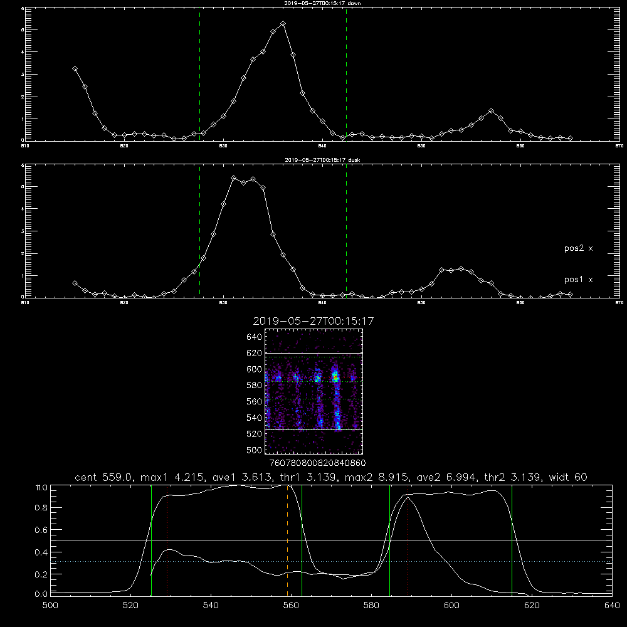Click the '560' x-axis label of bottom plot
The height and width of the screenshot is (627, 627).
[x=291, y=606]
